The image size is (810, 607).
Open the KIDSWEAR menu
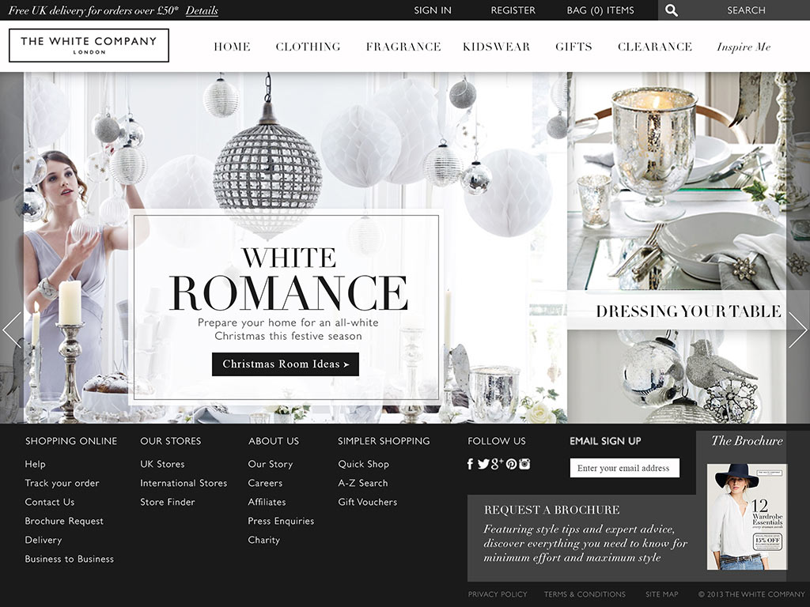[x=497, y=47]
